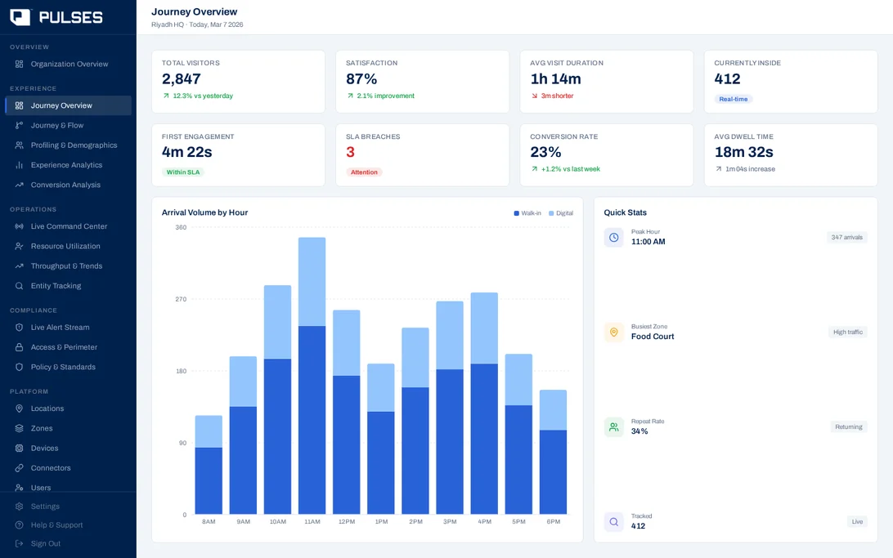Click the Within SLA badge

coord(183,172)
